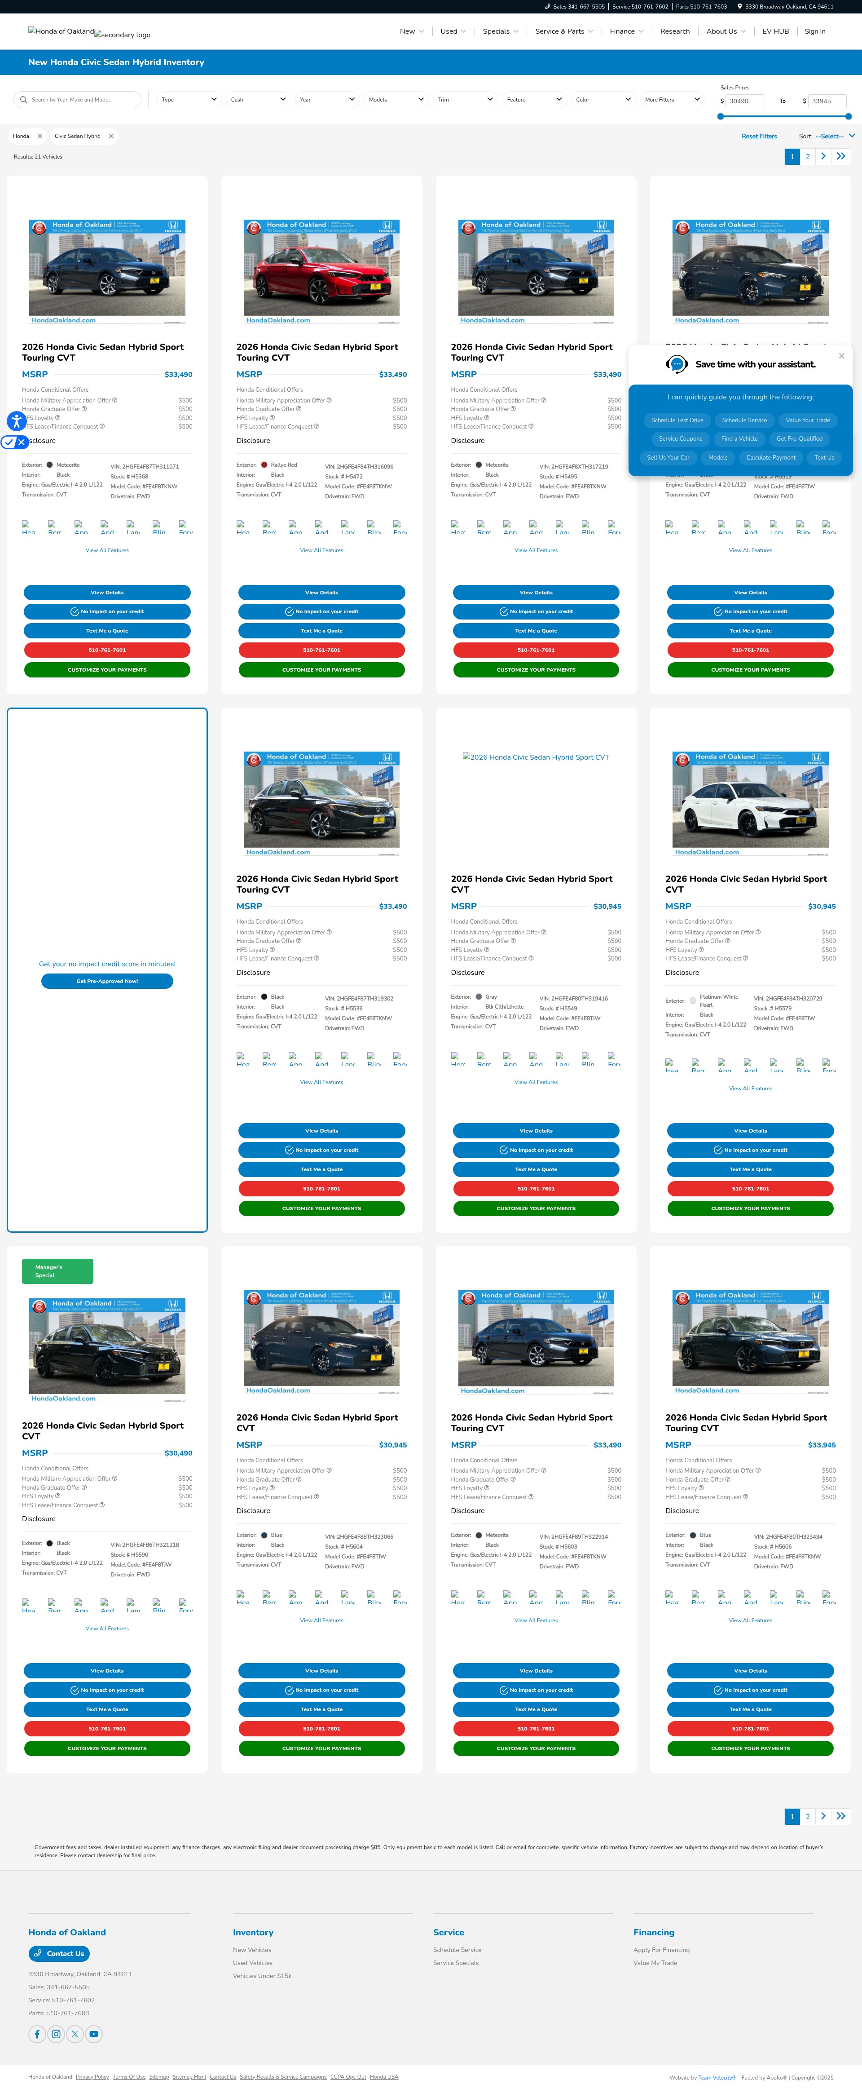Click the Schedule Test Drive assistant chip
The width and height of the screenshot is (862, 2089).
coord(677,420)
